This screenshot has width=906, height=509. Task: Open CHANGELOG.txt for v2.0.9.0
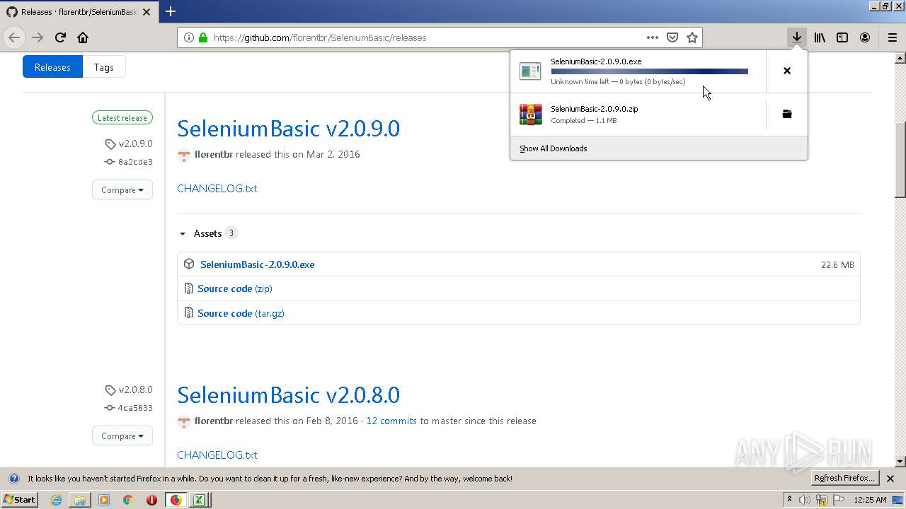click(217, 188)
